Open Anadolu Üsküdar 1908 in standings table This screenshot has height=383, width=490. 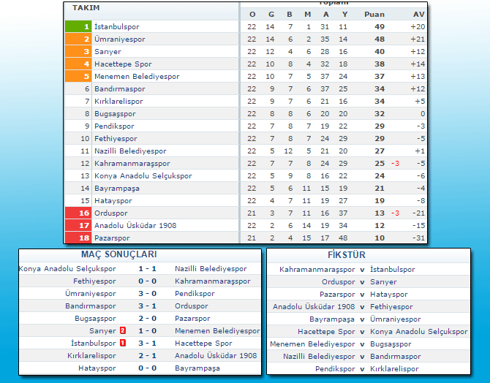135,225
